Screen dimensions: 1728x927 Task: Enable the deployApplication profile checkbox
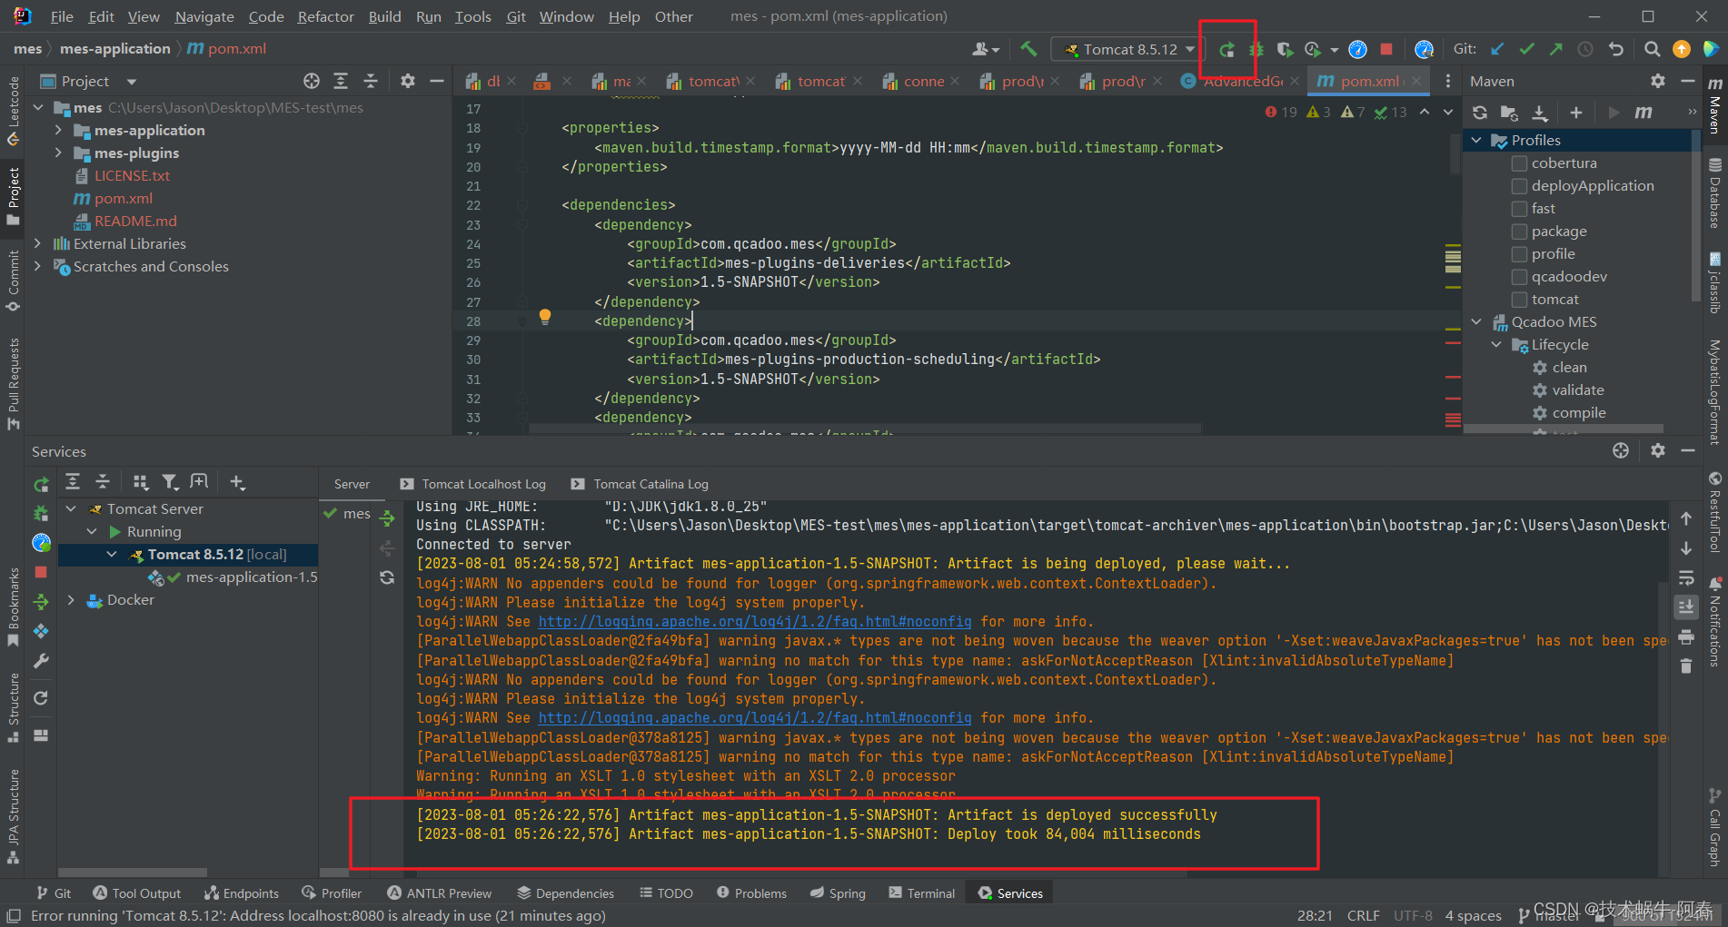point(1519,186)
